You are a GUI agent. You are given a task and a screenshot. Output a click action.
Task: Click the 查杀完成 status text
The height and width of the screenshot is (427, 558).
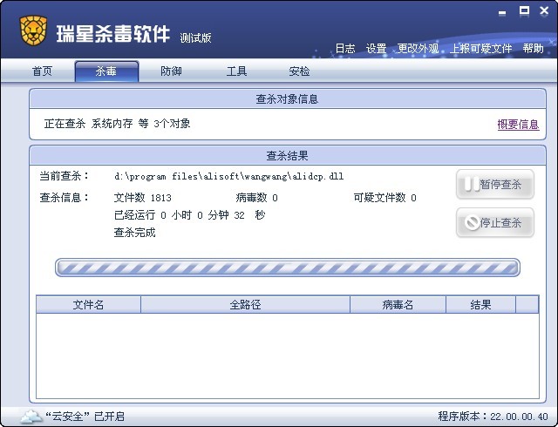[x=135, y=233]
